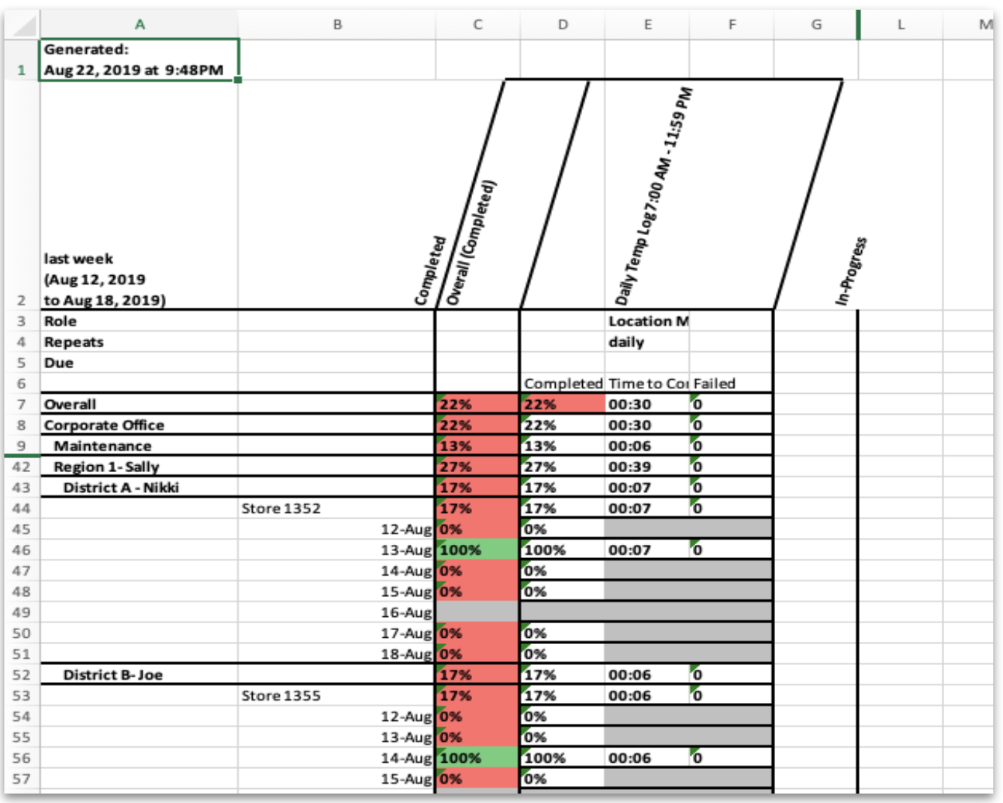Click the green 100% cell in row 46
1003x803 pixels.
(x=477, y=550)
